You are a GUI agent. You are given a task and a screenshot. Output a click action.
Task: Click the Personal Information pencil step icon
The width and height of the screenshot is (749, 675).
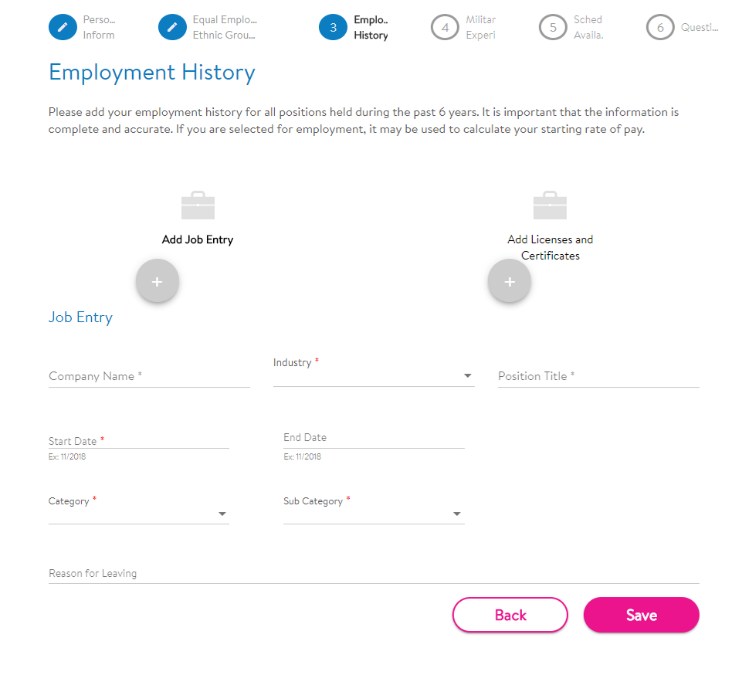[63, 27]
